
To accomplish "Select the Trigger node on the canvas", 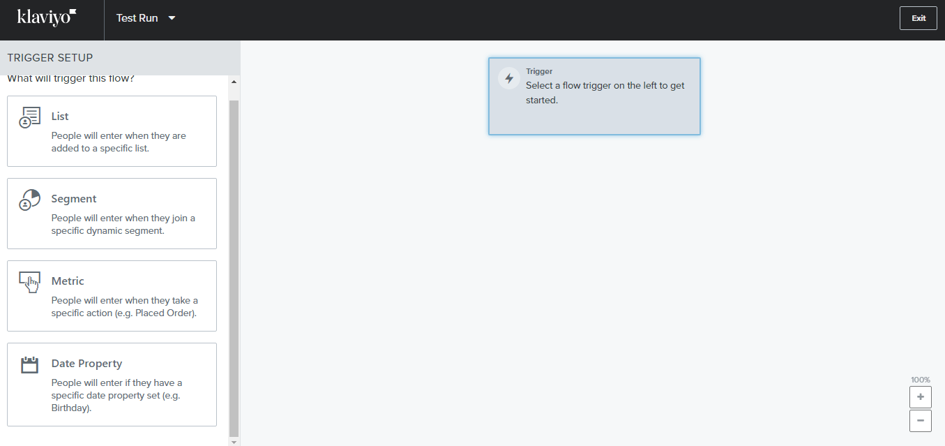I will pos(594,96).
